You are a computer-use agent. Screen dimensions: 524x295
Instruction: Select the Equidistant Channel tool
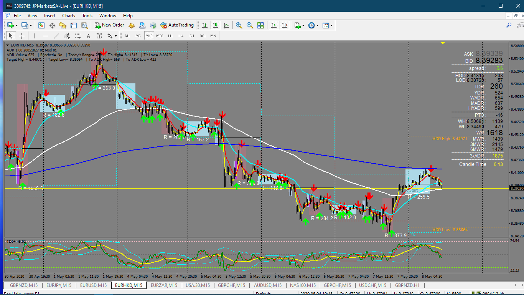coord(67,36)
